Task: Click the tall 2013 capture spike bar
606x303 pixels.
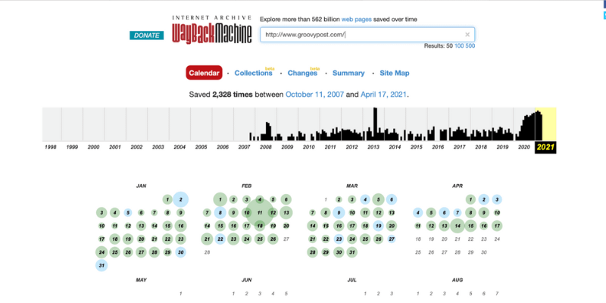Action: click(x=375, y=123)
